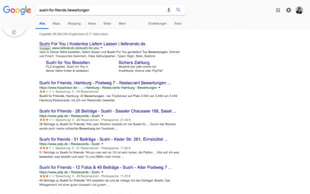
Task: Open the Sichere Zahlung sitelink
Action: point(134,62)
